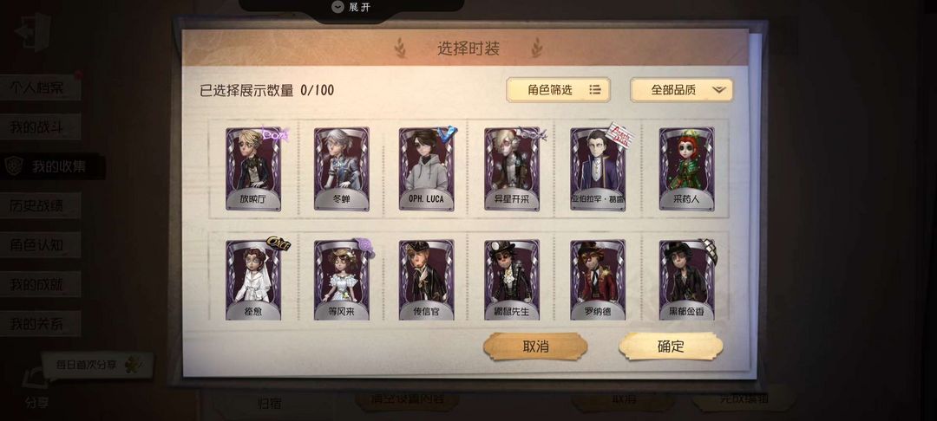Select the 冬蝉 costume card

pos(341,169)
